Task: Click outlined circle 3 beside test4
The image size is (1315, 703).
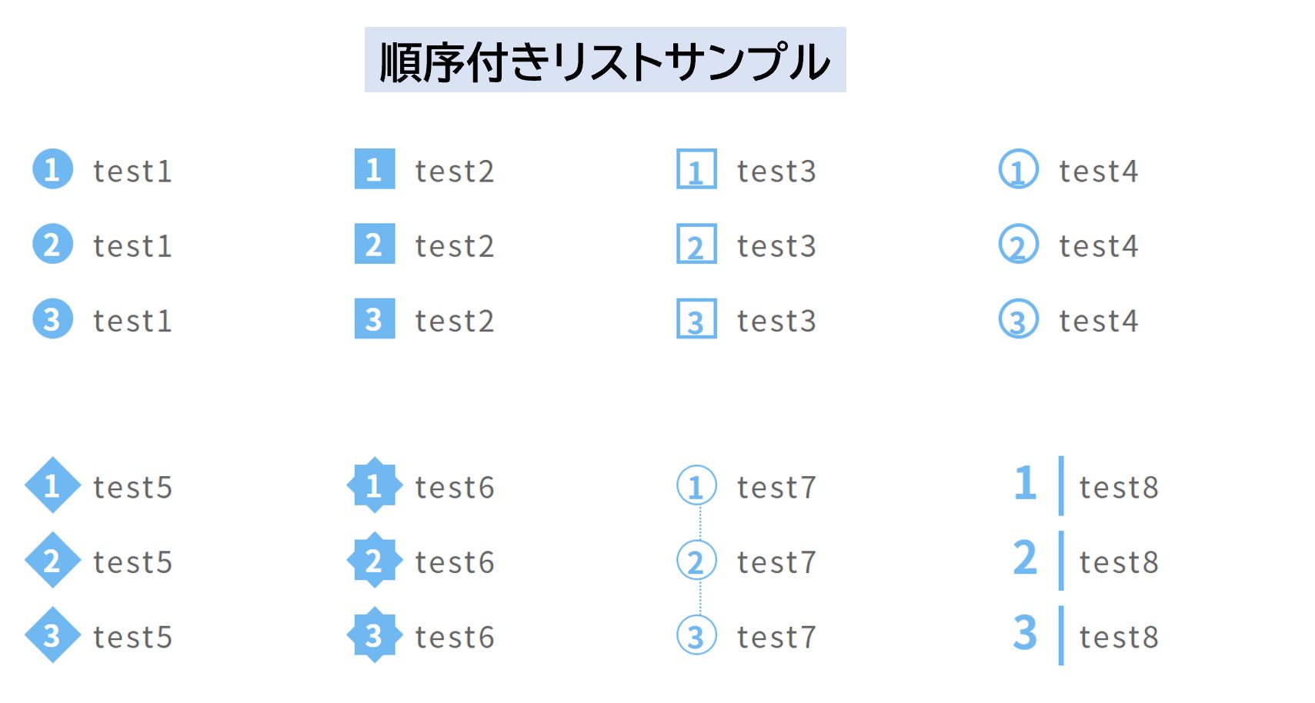Action: [1018, 319]
